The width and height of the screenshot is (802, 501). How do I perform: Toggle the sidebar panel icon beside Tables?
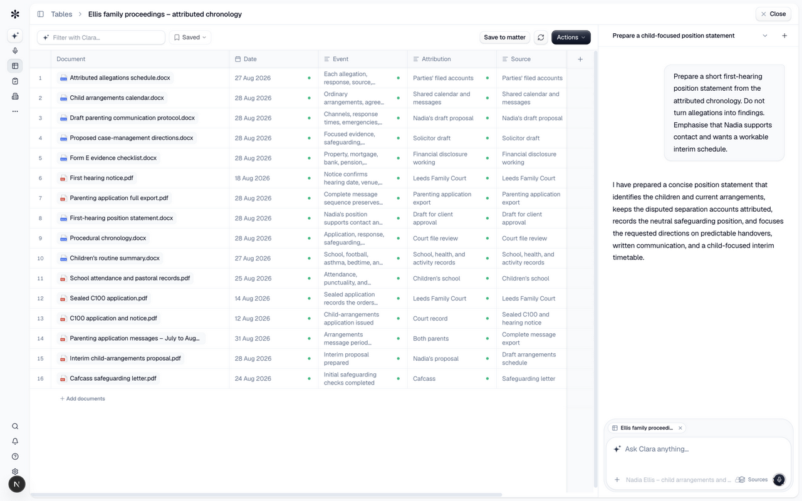[x=41, y=14]
